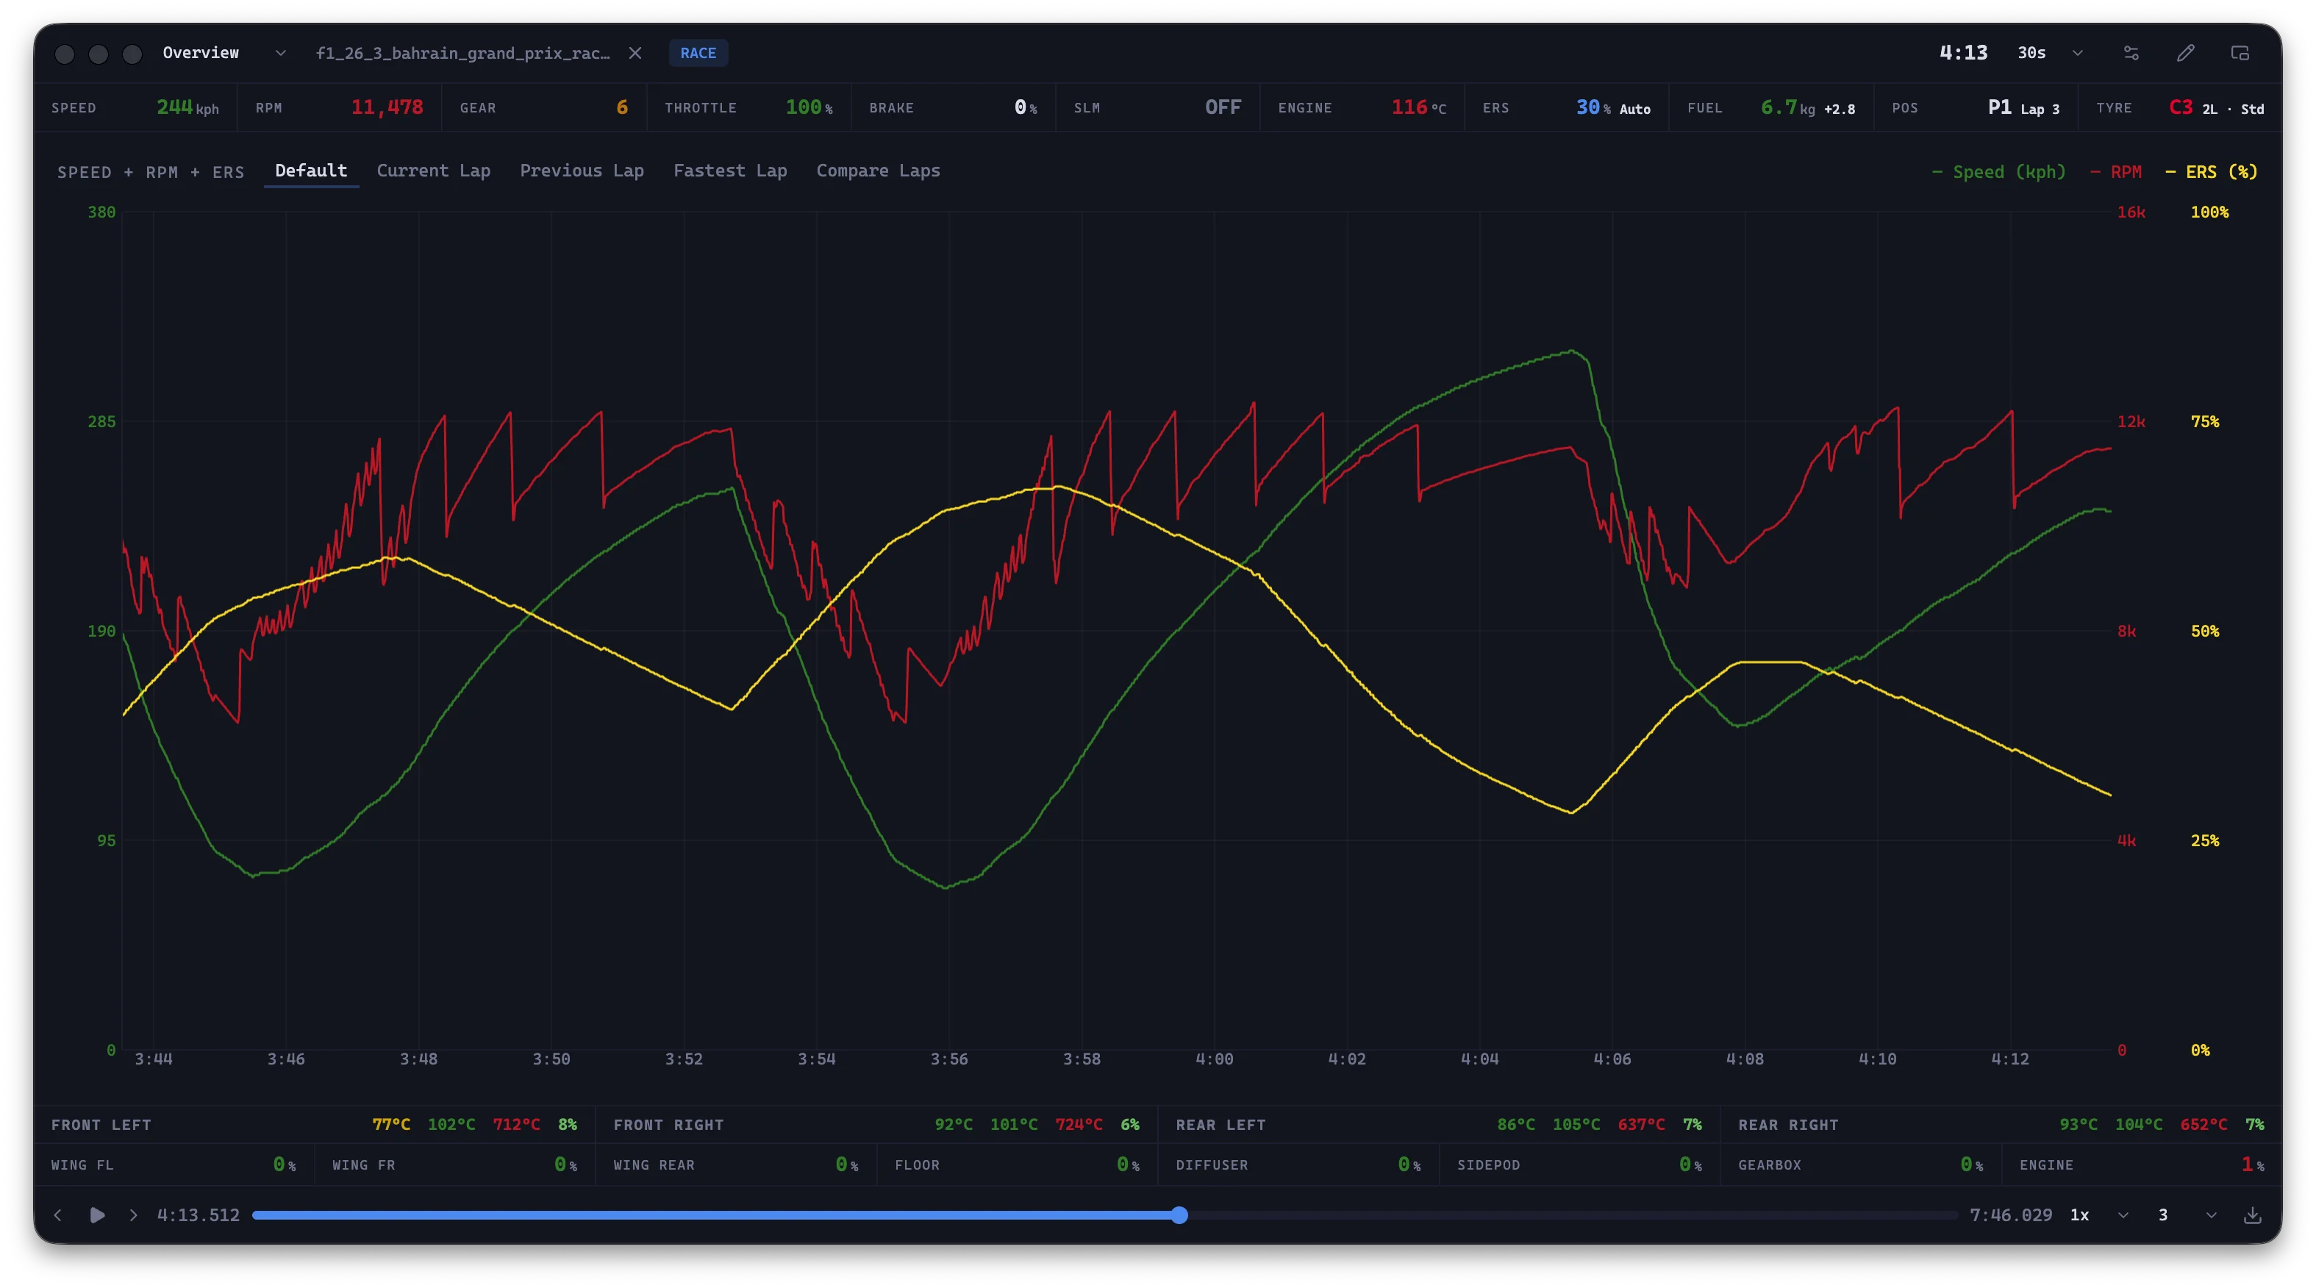Click the engine temperature 116 °C

[x=1419, y=108]
